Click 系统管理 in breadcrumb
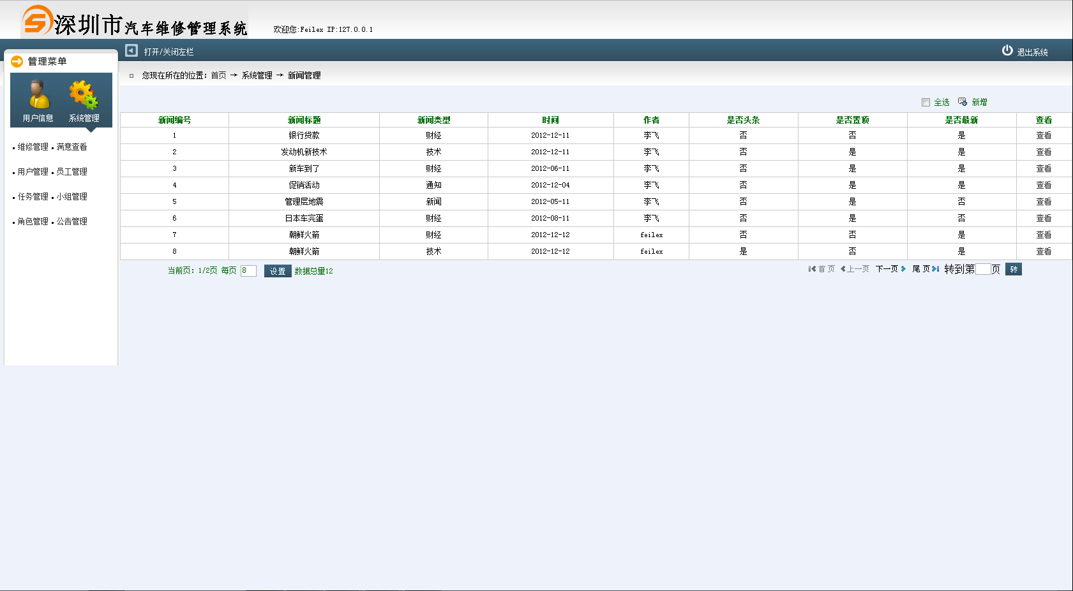Viewport: 1073px width, 591px height. click(257, 75)
